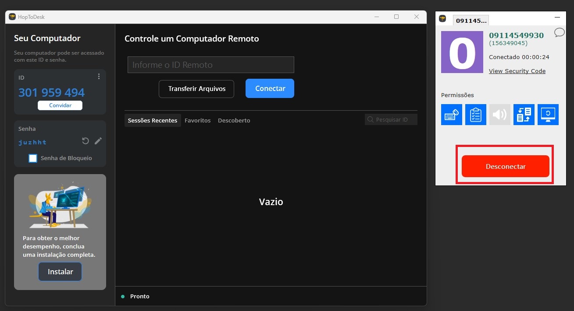Edit the password with the pencil icon
Screen dimensions: 574x311
pos(98,141)
